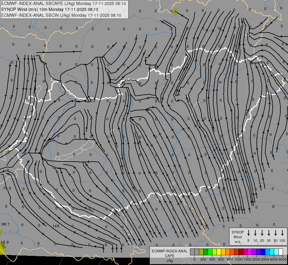Image resolution: width=288 pixels, height=265 pixels.
Task: Click the J/kg unit in legend
Action: (169, 261)
